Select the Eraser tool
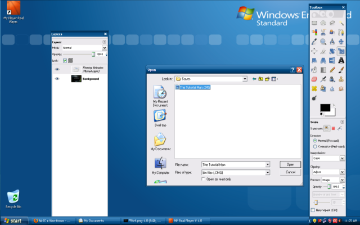 click(314, 79)
